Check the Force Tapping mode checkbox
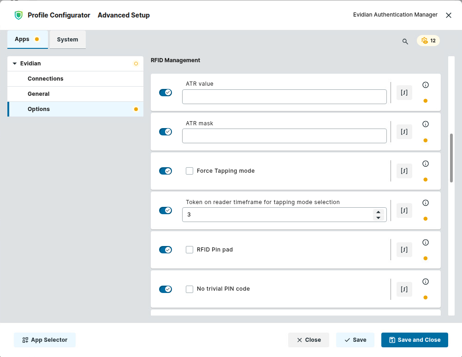 coord(190,171)
